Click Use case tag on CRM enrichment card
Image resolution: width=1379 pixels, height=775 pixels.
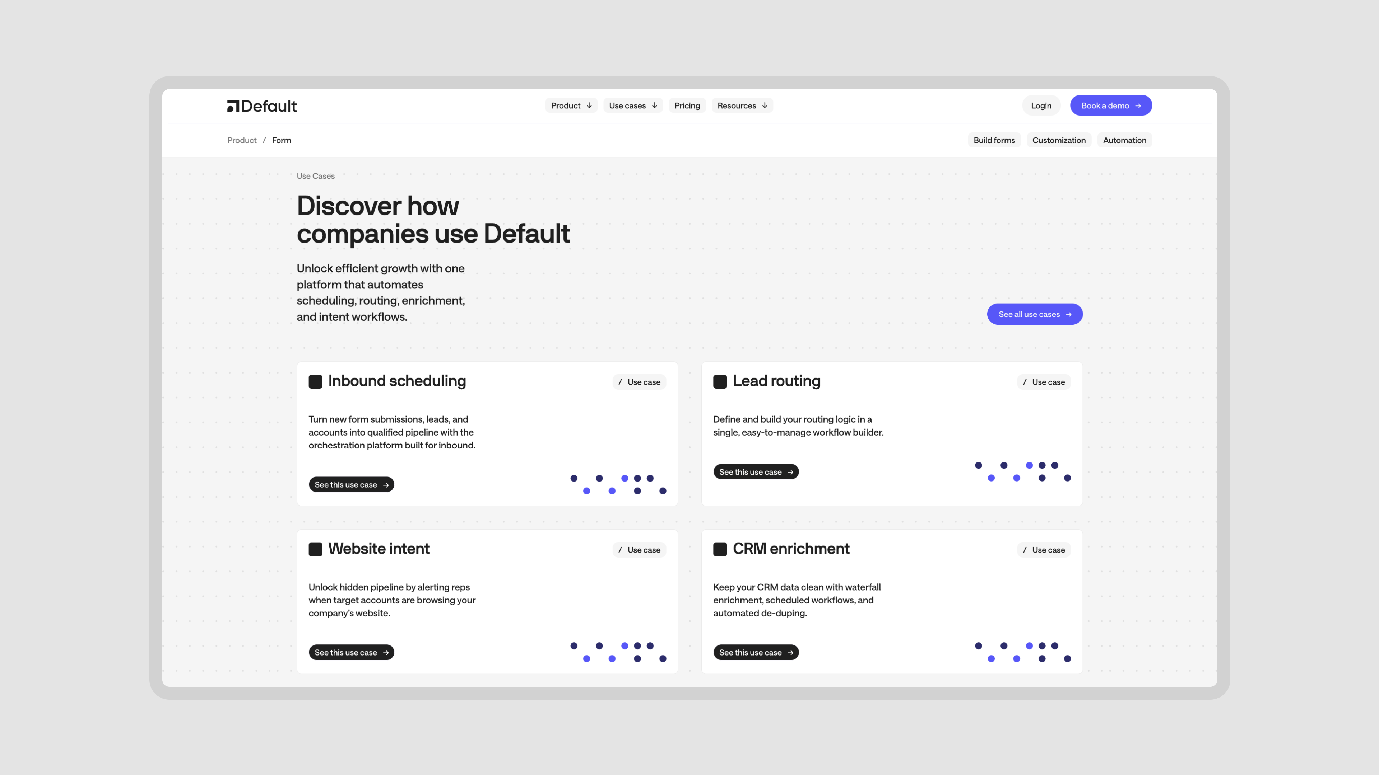[1043, 550]
